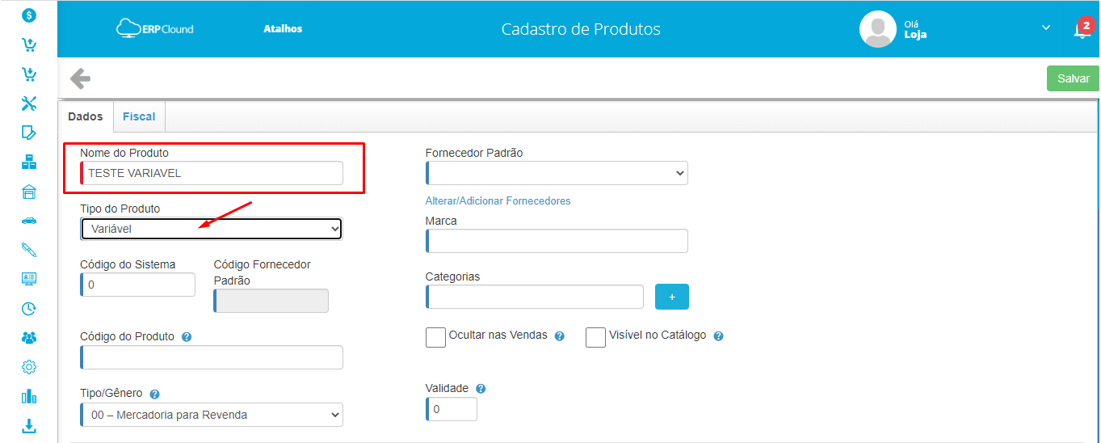1101x443 pixels.
Task: Expand the Fornecedor Padrão dropdown
Action: pos(557,173)
